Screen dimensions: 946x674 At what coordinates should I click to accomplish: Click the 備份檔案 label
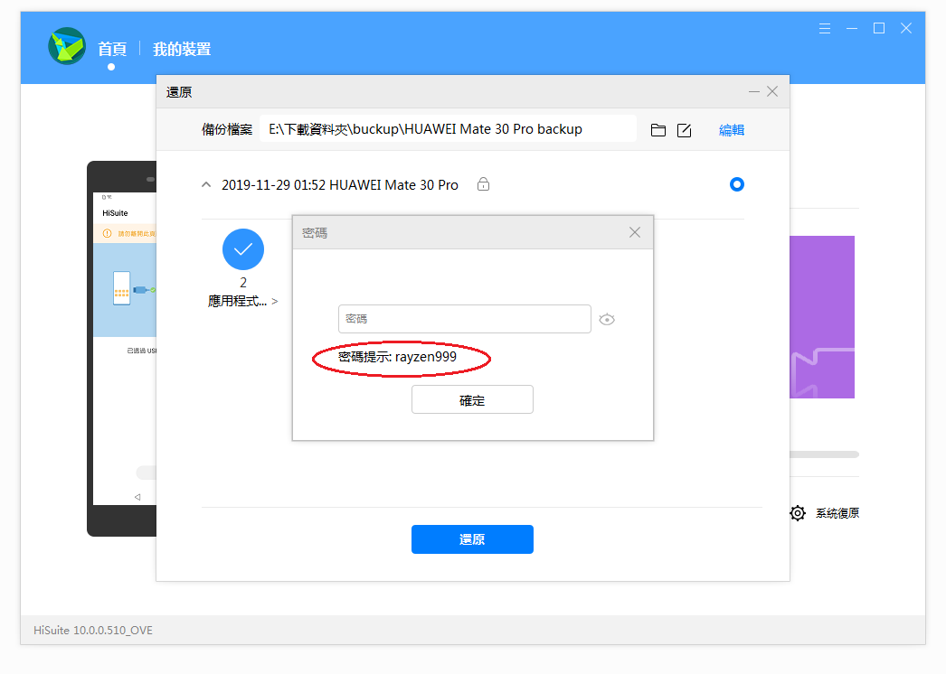click(227, 129)
